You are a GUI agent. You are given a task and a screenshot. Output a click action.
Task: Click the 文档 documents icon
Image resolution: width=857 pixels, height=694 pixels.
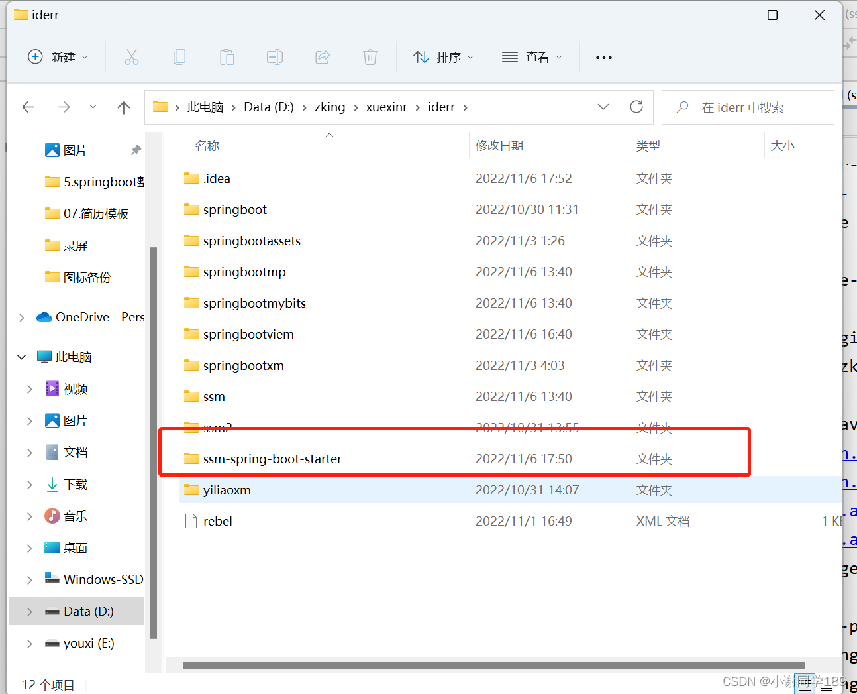pos(52,453)
